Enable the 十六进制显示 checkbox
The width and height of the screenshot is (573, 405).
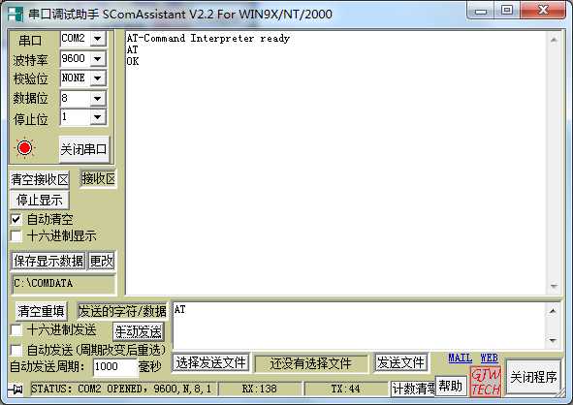click(16, 235)
